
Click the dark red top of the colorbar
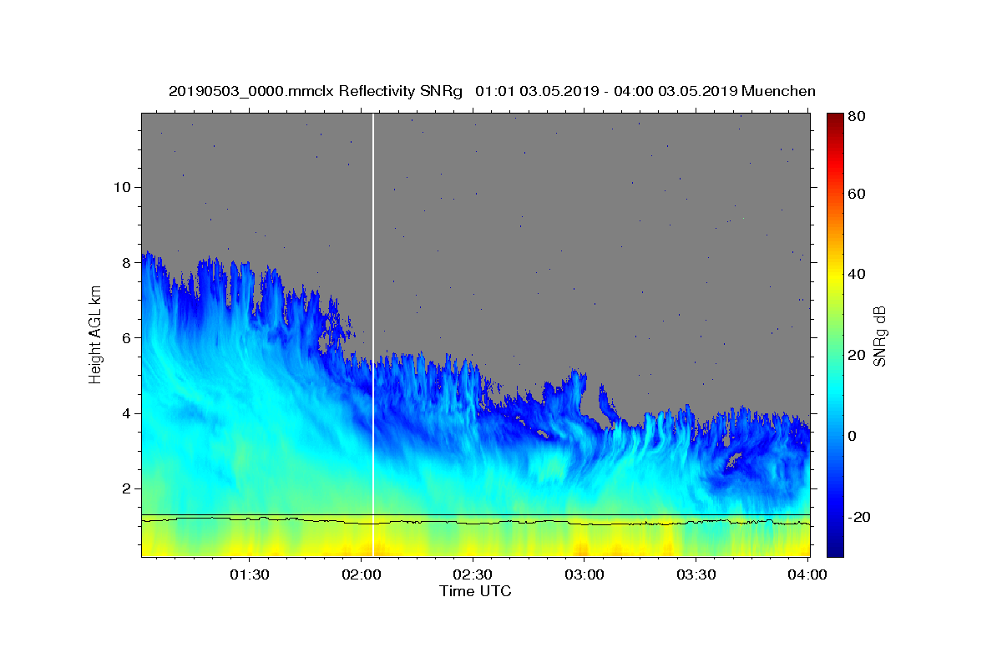tap(835, 120)
